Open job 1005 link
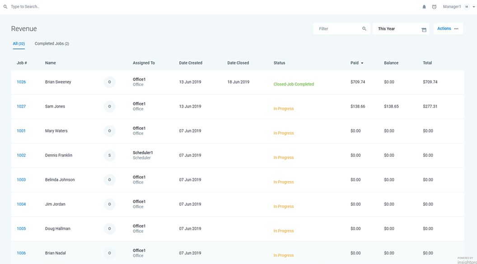The height and width of the screenshot is (264, 477). tap(21, 229)
